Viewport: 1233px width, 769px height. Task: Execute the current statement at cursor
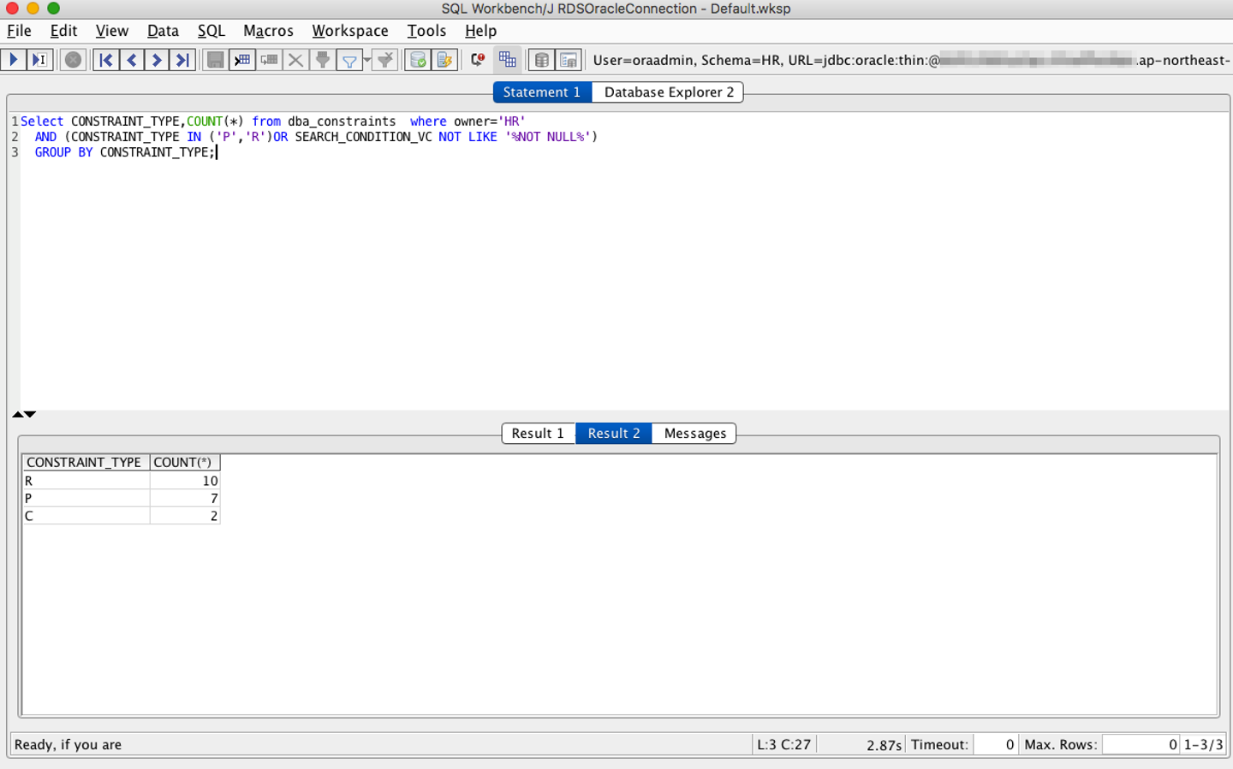coord(39,60)
